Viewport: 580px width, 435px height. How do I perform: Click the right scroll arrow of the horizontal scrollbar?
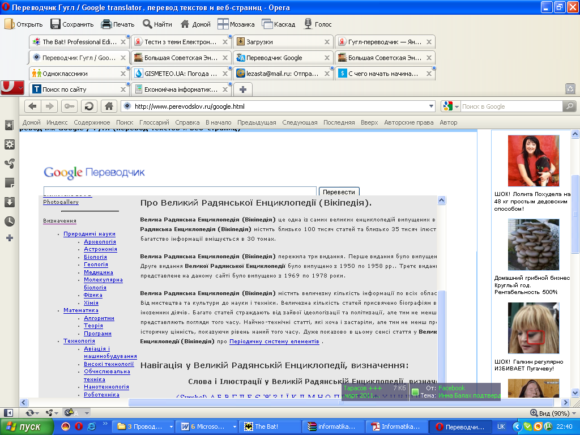tap(565, 402)
